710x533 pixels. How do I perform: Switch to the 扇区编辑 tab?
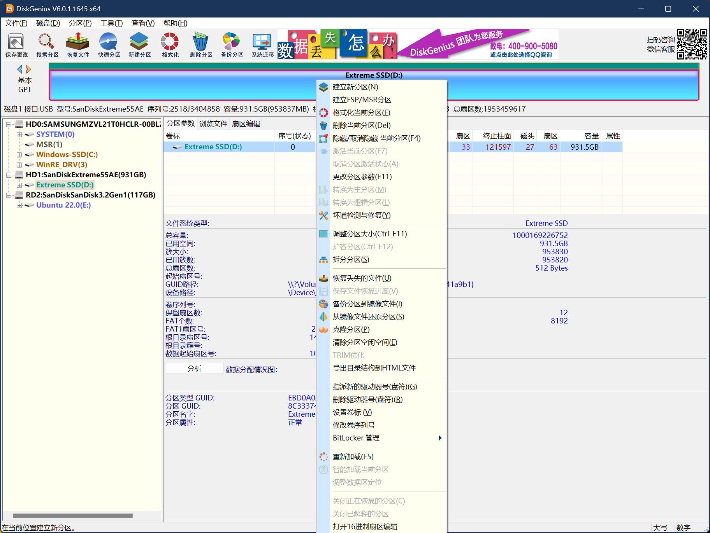246,124
